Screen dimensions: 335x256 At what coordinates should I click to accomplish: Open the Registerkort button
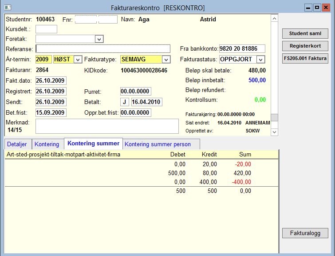coord(305,46)
